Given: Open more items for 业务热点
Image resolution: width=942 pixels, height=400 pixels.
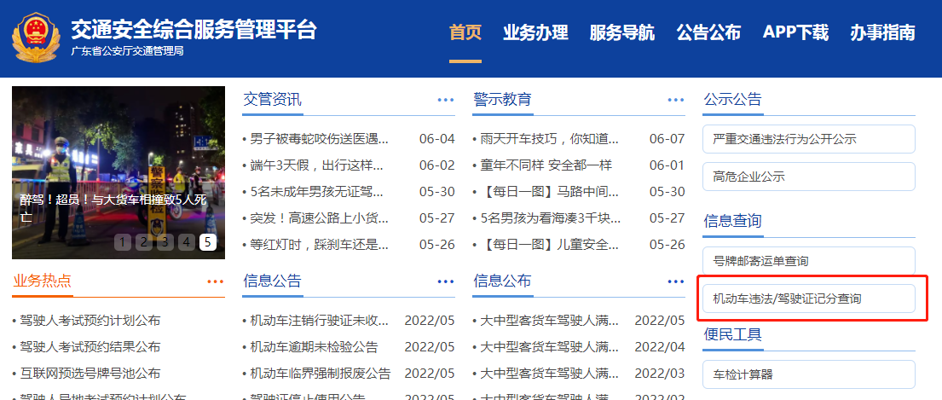Looking at the screenshot, I should click(215, 281).
